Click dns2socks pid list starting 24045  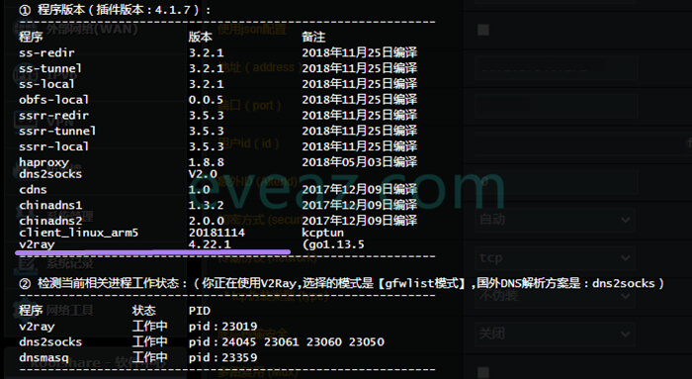coord(287,342)
